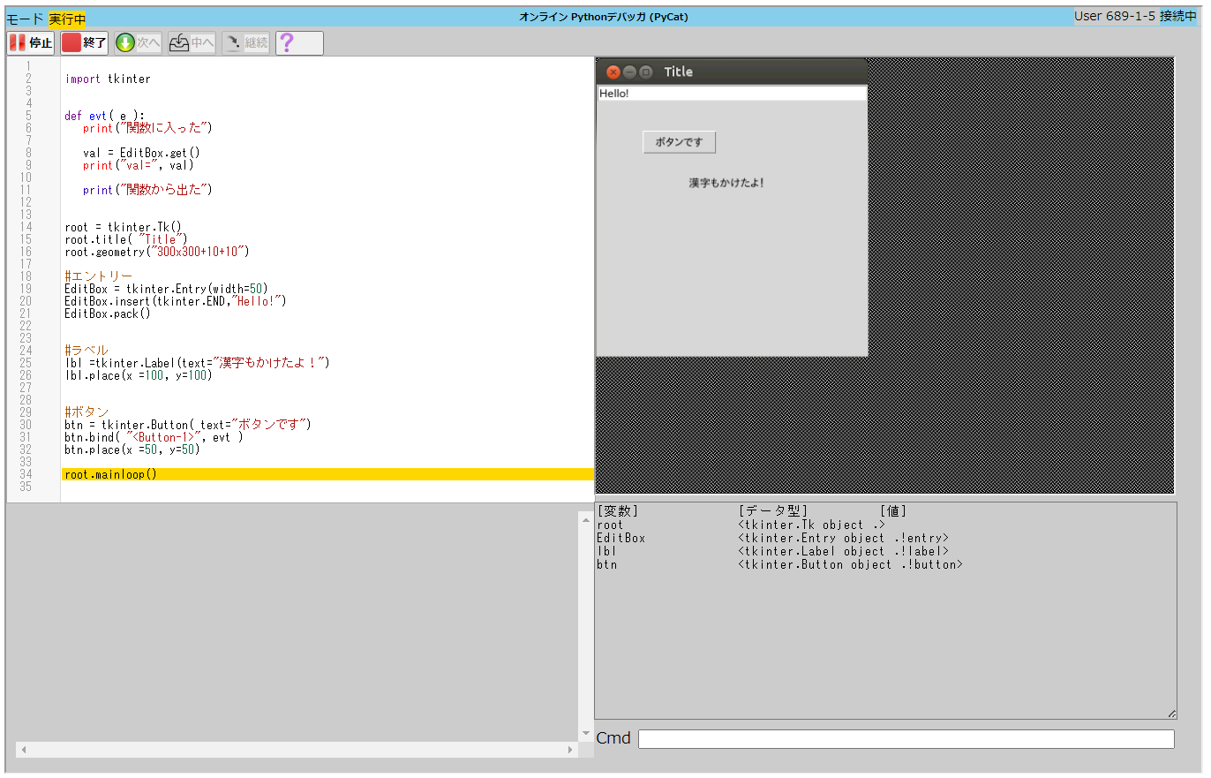Screen dimensions: 1211x778
Task: Click the [変数] column header
Action: click(x=617, y=511)
